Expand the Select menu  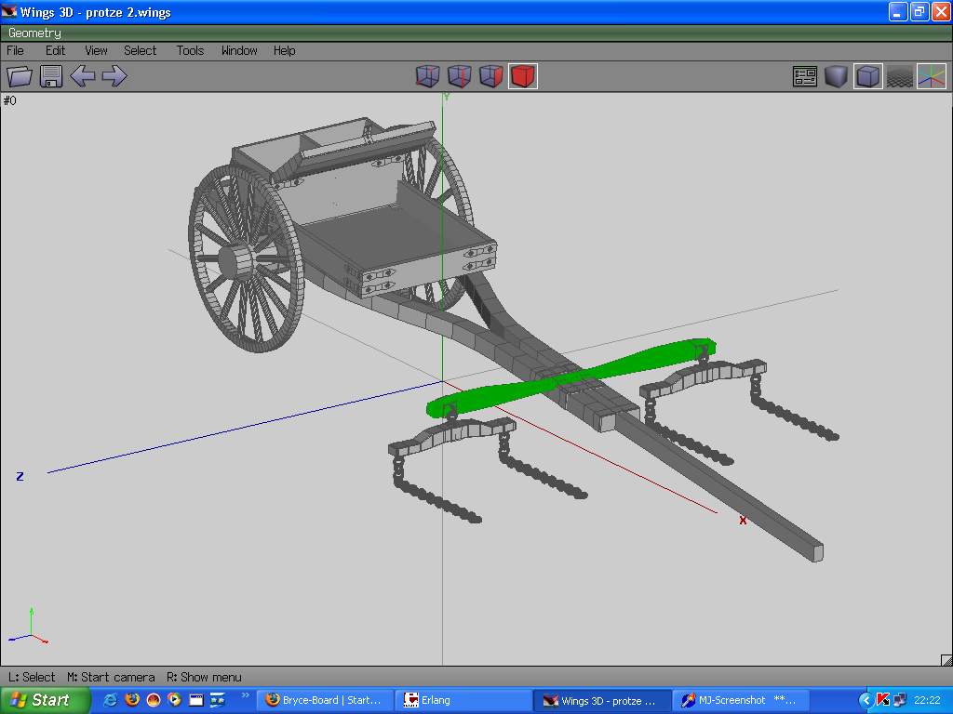point(140,50)
